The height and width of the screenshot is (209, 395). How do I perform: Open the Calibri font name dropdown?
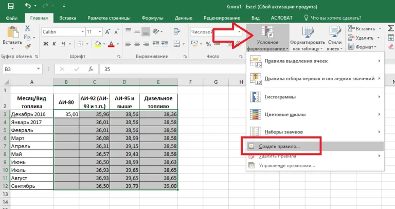[83, 32]
